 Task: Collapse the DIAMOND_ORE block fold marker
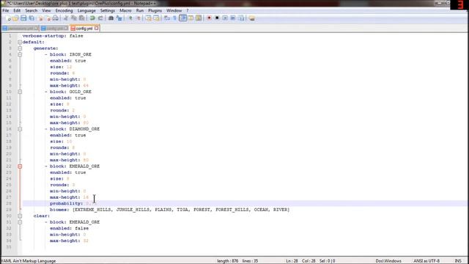20,129
